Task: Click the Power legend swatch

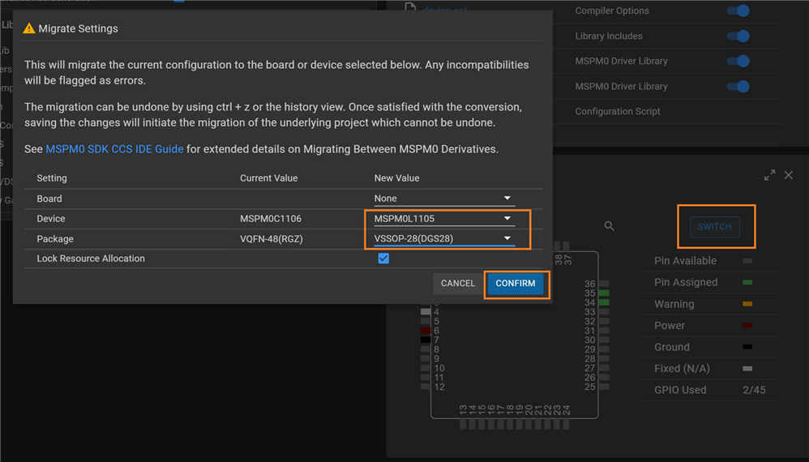Action: (747, 325)
